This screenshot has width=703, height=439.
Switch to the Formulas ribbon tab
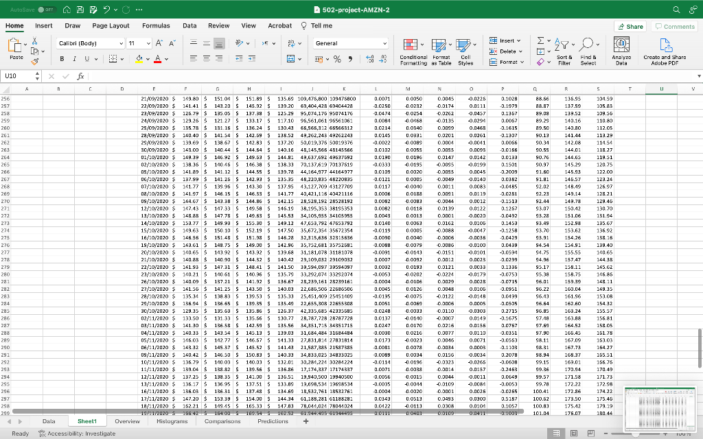coord(156,25)
